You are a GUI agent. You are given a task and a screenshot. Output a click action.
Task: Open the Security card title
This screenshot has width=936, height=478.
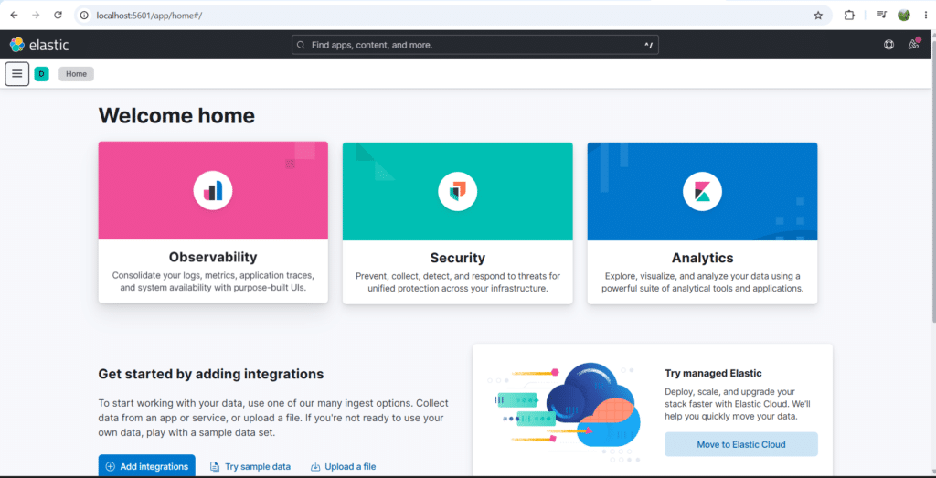click(458, 258)
